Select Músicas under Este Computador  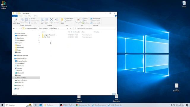coord(19,71)
